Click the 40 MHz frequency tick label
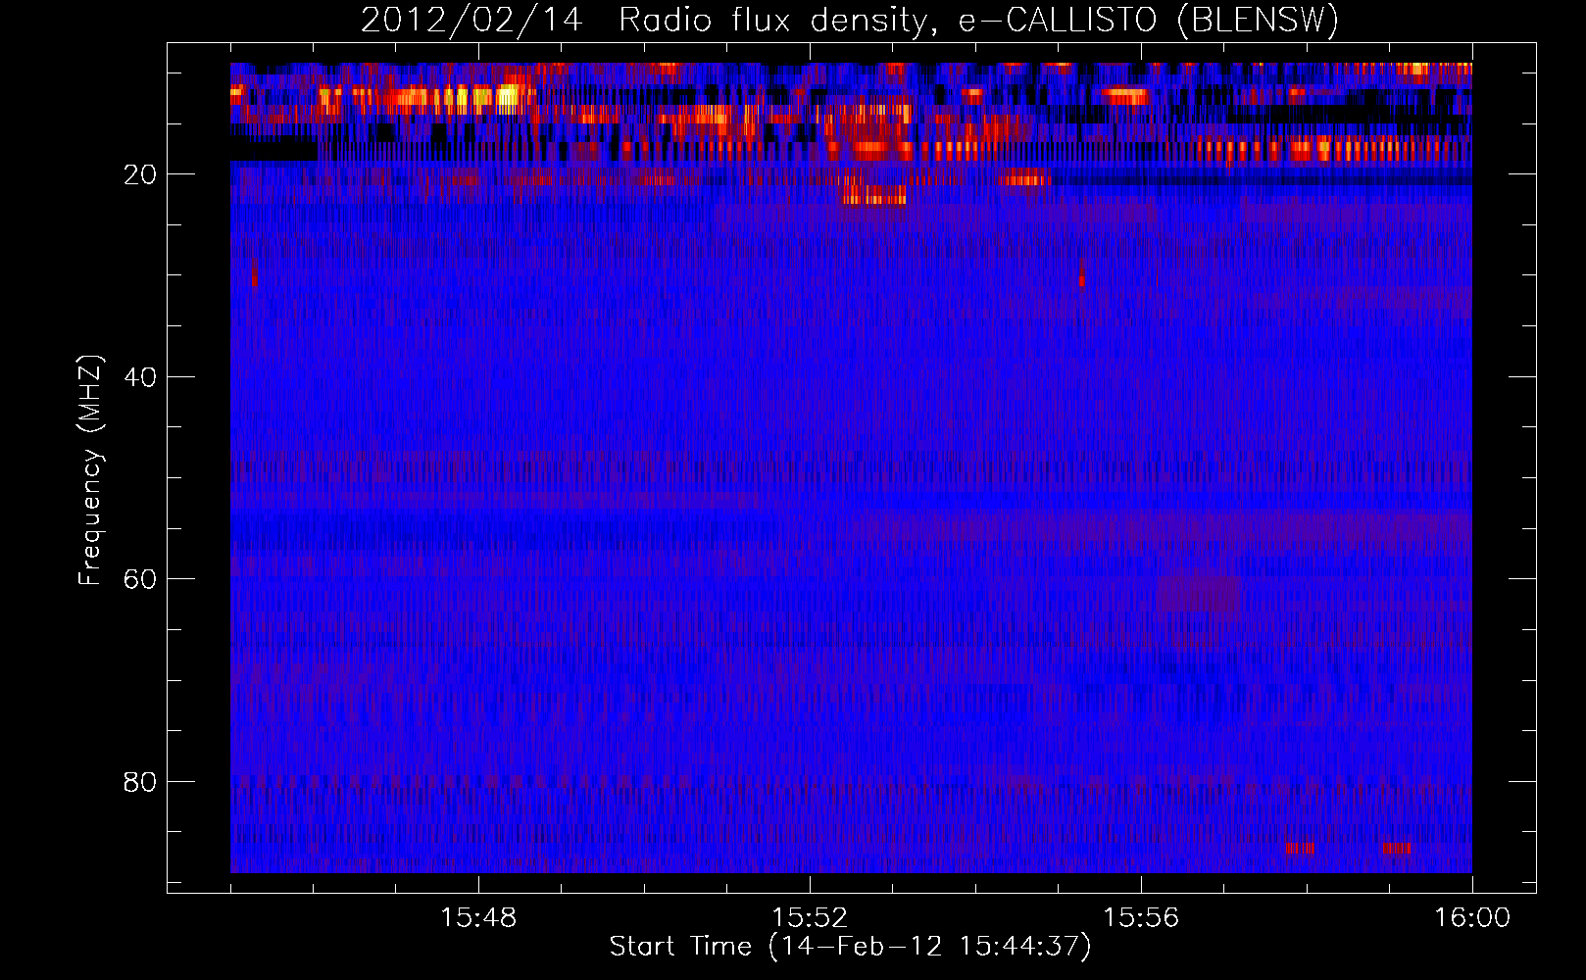1586x980 pixels. pyautogui.click(x=141, y=377)
